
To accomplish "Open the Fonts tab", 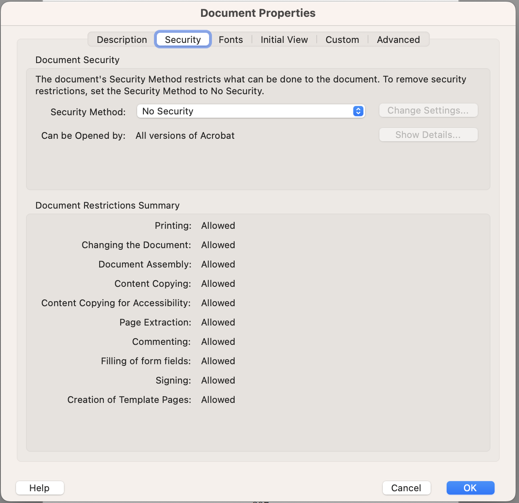I will click(230, 40).
